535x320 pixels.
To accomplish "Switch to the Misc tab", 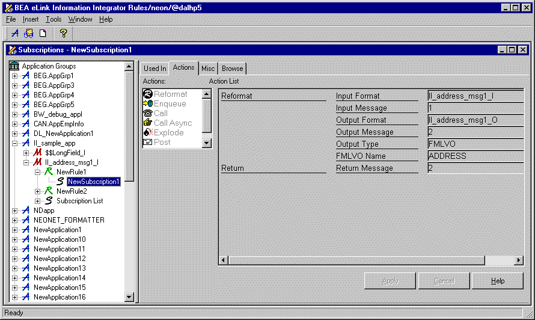I will click(208, 69).
